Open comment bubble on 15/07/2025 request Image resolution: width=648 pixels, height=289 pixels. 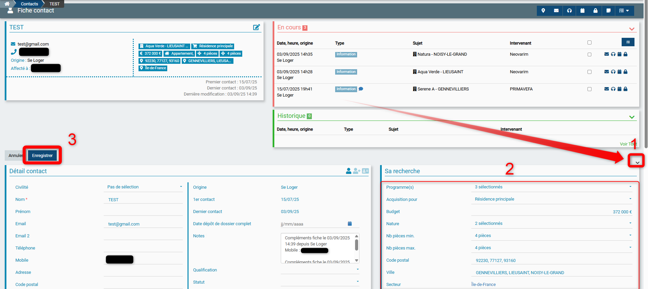coord(361,89)
